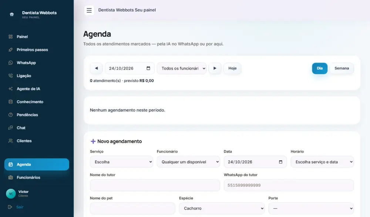Click the Clientes people icon
This screenshot has width=370, height=217.
point(11,141)
